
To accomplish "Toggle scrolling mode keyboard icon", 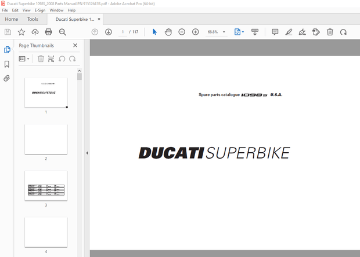I will click(x=255, y=32).
